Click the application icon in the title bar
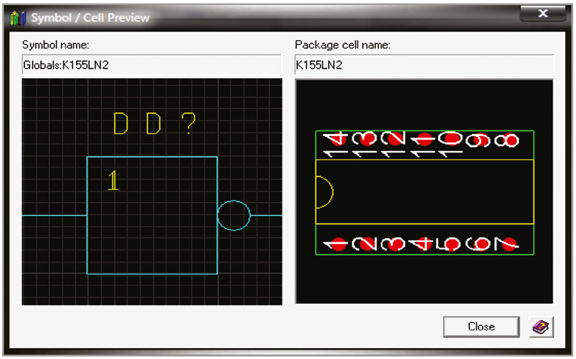The height and width of the screenshot is (359, 576). click(17, 18)
